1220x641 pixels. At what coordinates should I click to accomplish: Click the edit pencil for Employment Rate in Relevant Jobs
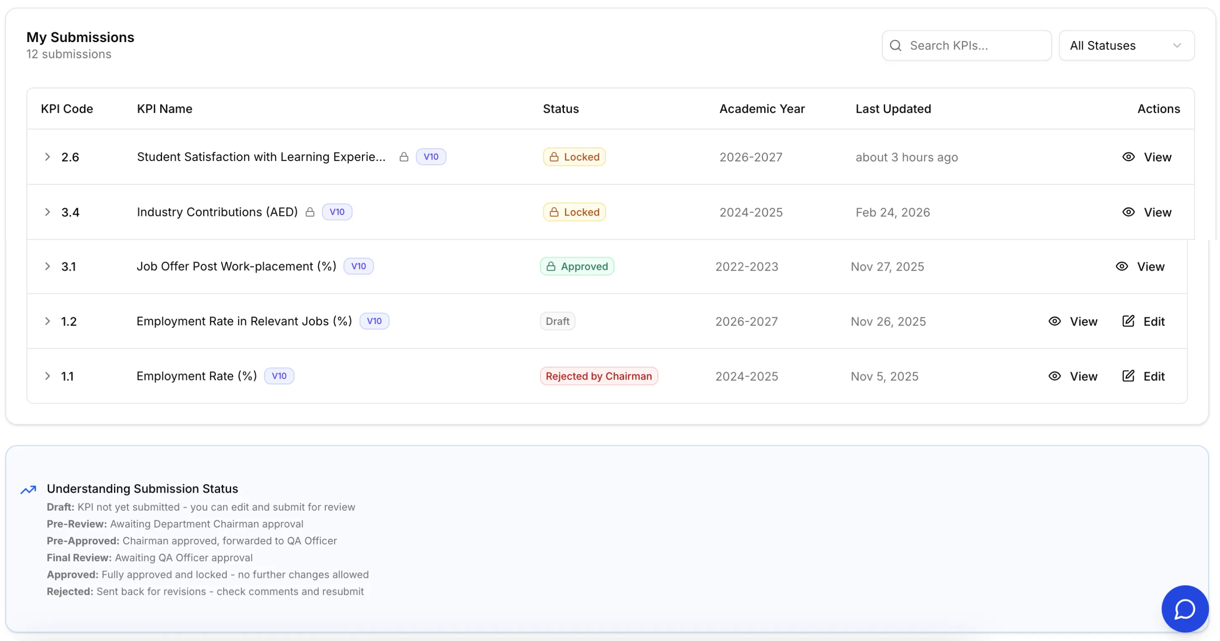[x=1128, y=321]
